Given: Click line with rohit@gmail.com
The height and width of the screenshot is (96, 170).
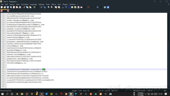Looking at the screenshot, I should point(15,46).
